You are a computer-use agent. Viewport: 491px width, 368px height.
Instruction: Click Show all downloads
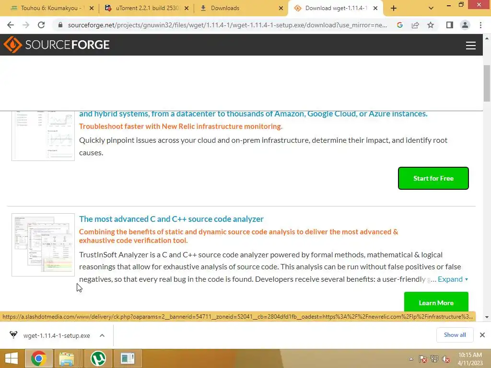(x=455, y=335)
